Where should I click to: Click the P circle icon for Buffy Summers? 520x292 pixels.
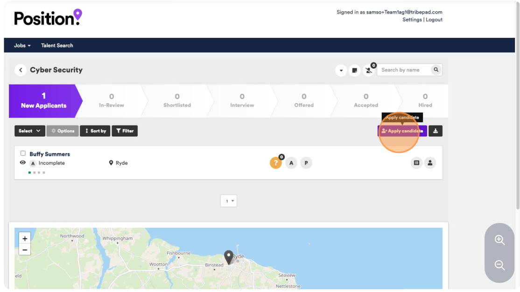306,163
